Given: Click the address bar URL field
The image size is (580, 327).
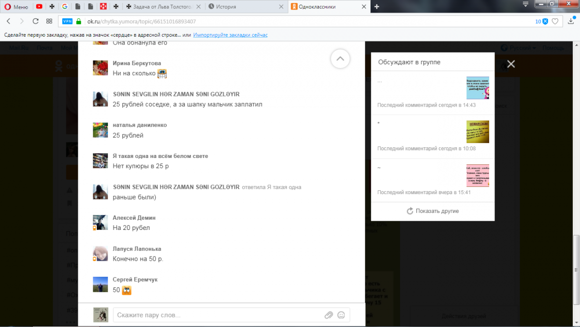Looking at the screenshot, I should pos(309,21).
